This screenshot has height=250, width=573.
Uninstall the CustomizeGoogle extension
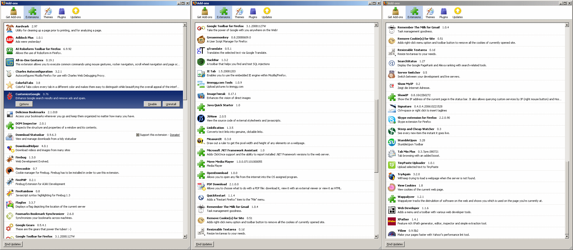coord(171,104)
